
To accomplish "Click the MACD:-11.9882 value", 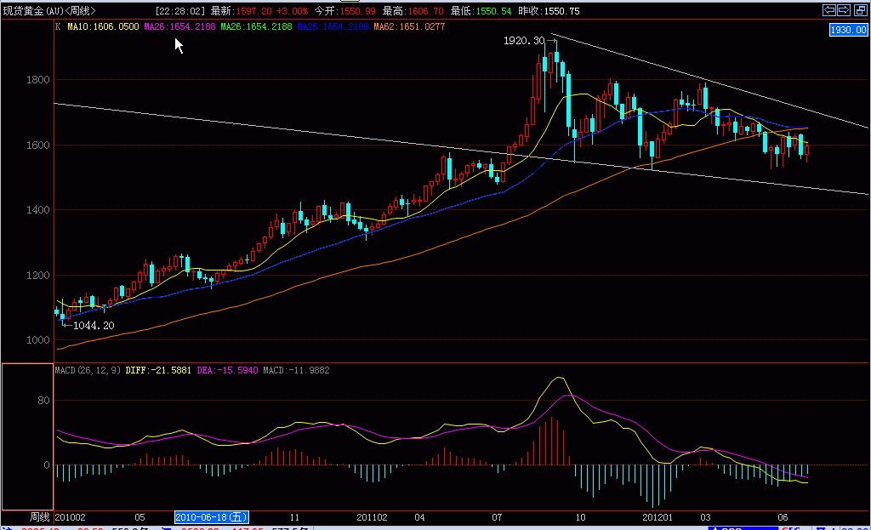I will (x=296, y=370).
